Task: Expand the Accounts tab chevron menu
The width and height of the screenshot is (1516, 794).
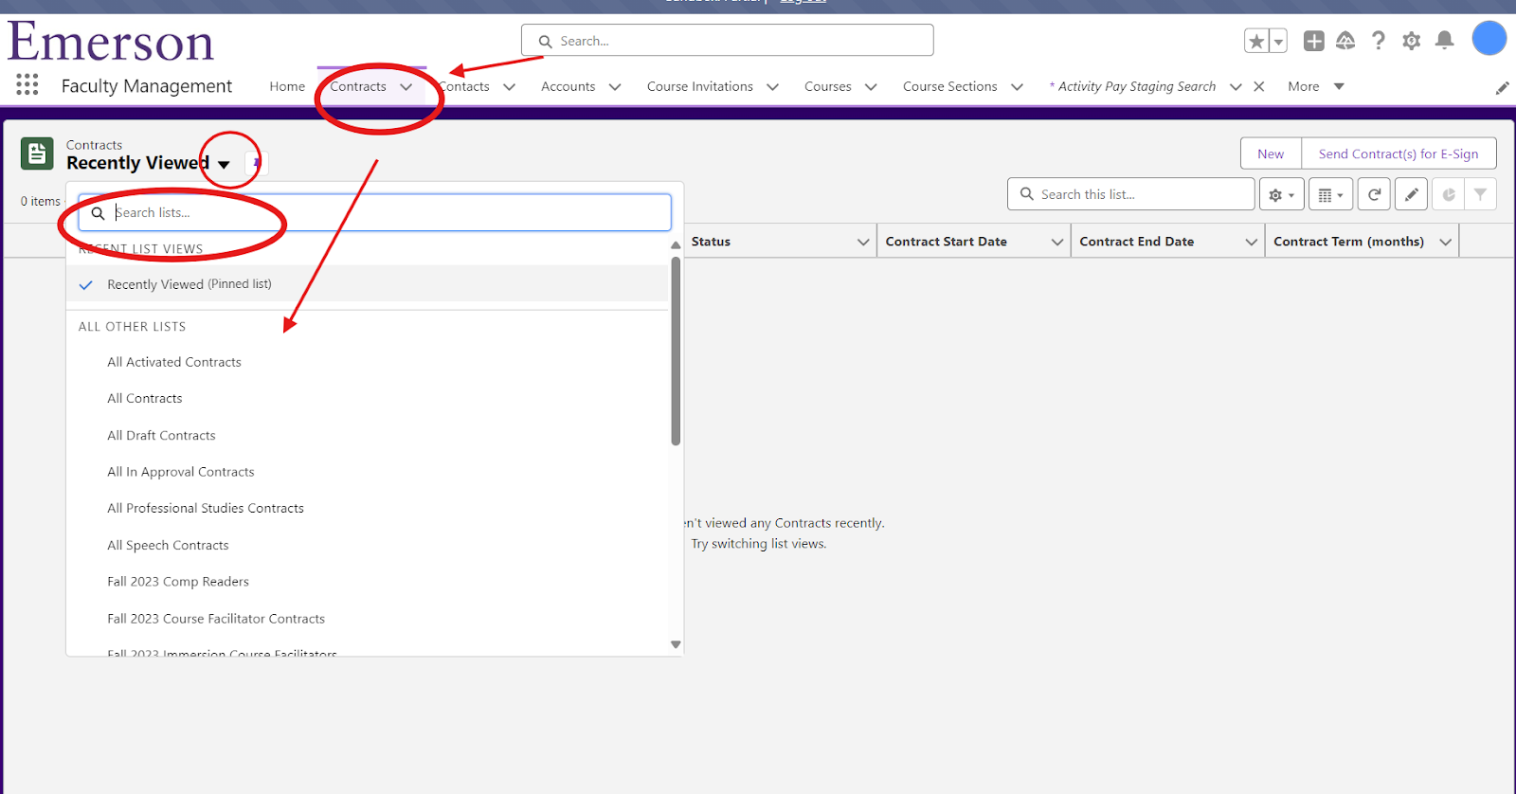Action: pos(615,87)
